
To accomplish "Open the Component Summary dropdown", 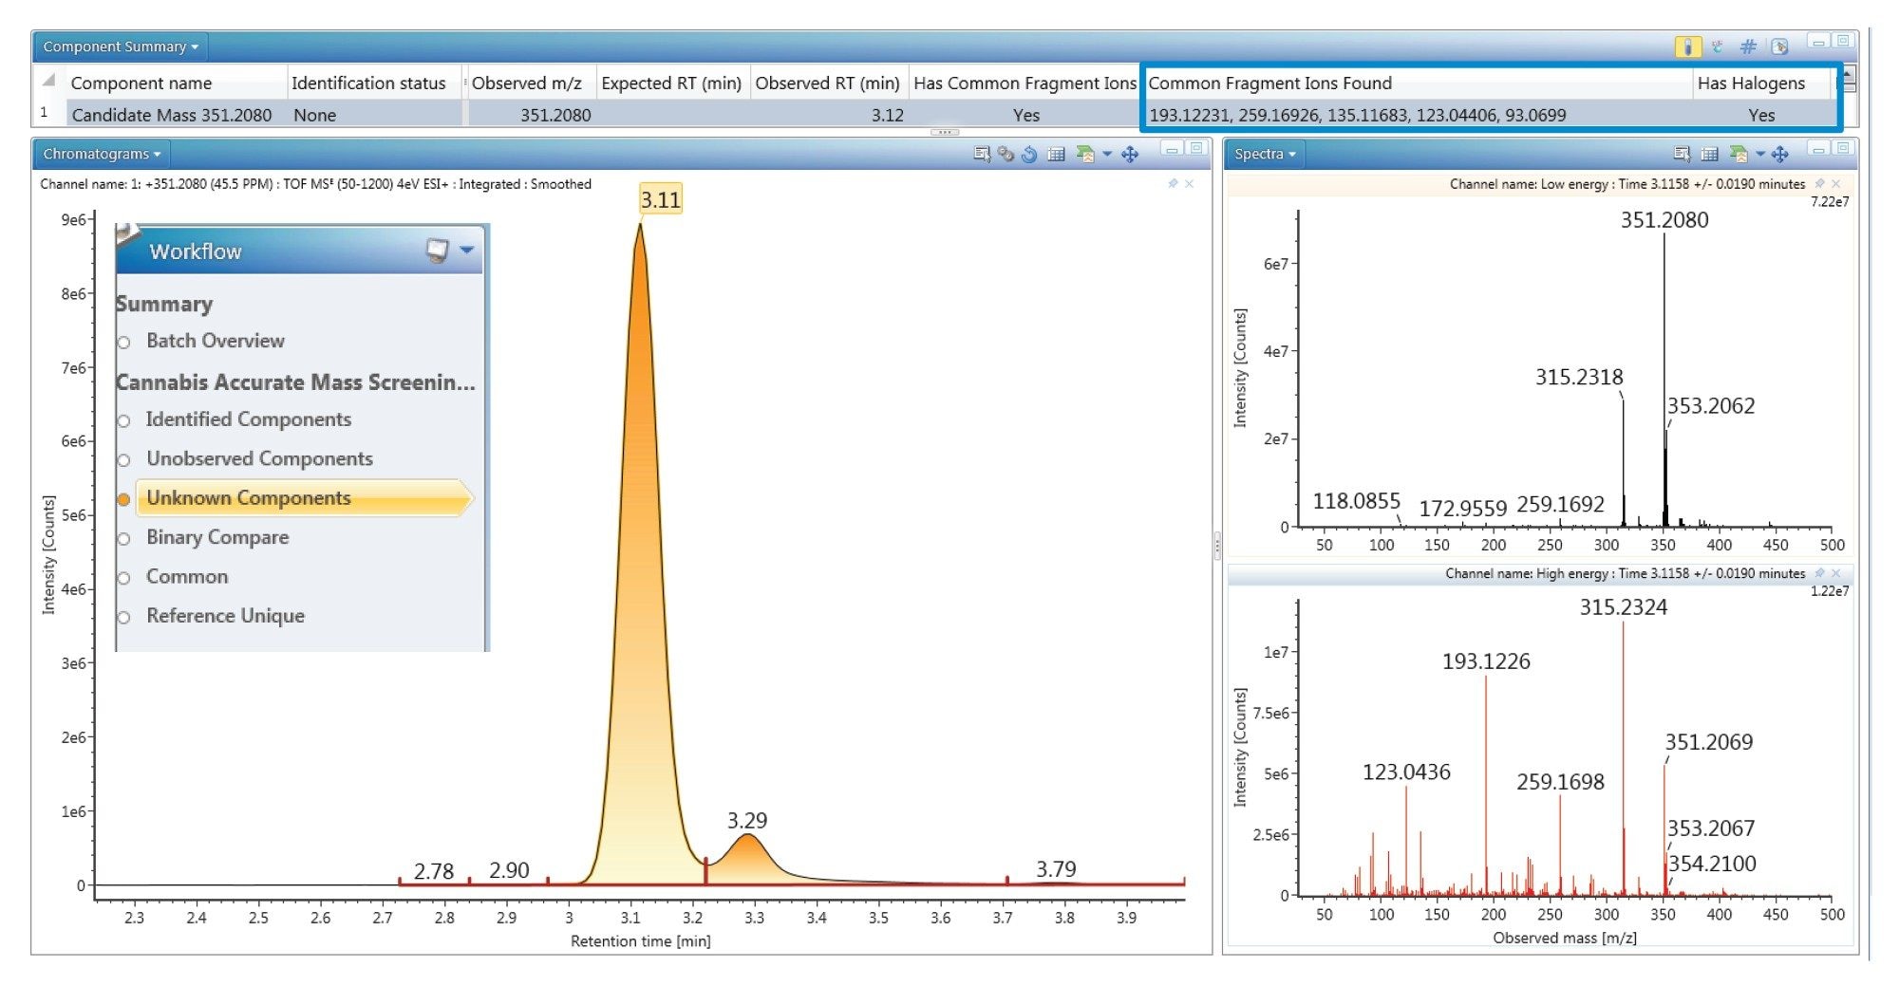I will point(121,47).
